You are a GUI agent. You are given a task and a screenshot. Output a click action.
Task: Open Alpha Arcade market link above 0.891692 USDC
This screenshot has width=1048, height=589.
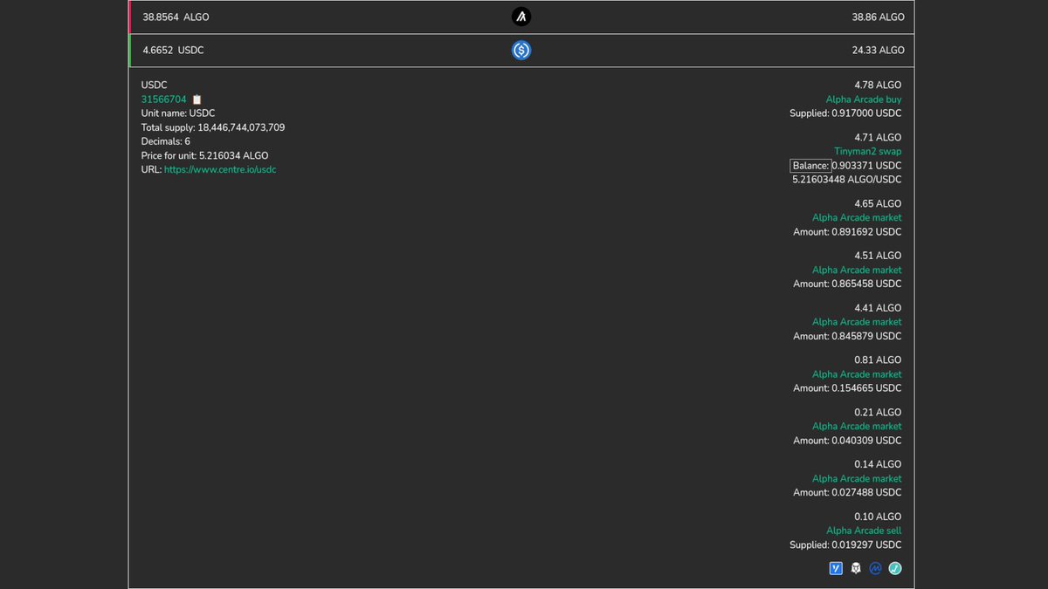click(857, 217)
